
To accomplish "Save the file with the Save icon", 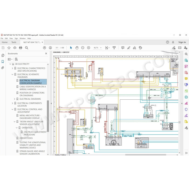I will [3, 48].
